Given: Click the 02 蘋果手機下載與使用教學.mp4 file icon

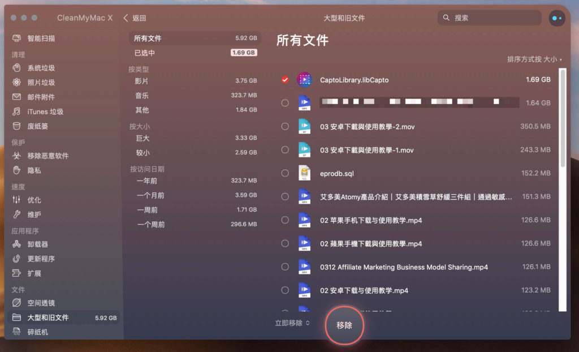Looking at the screenshot, I should point(304,243).
